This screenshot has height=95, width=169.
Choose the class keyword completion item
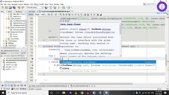point(108,68)
